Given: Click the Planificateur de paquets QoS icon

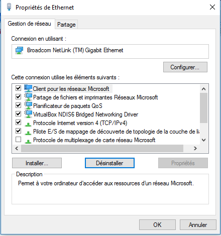Looking at the screenshot, I should tap(28, 105).
